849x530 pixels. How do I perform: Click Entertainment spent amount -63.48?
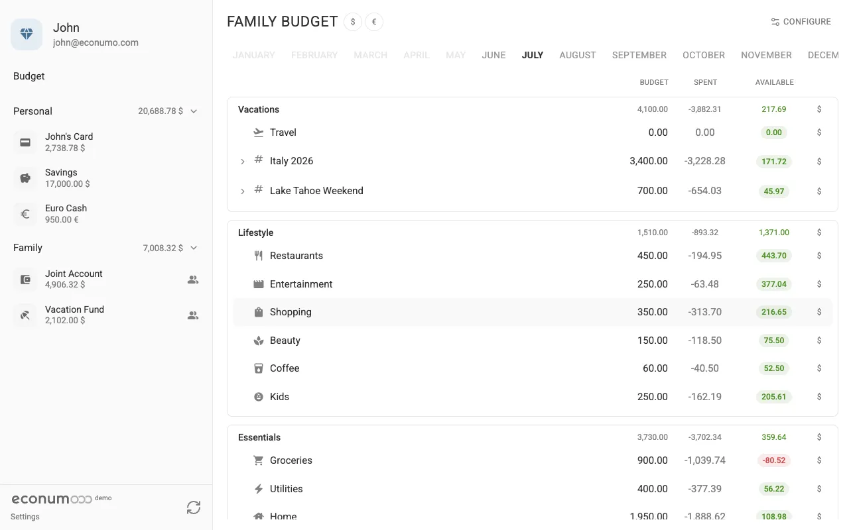tap(704, 284)
